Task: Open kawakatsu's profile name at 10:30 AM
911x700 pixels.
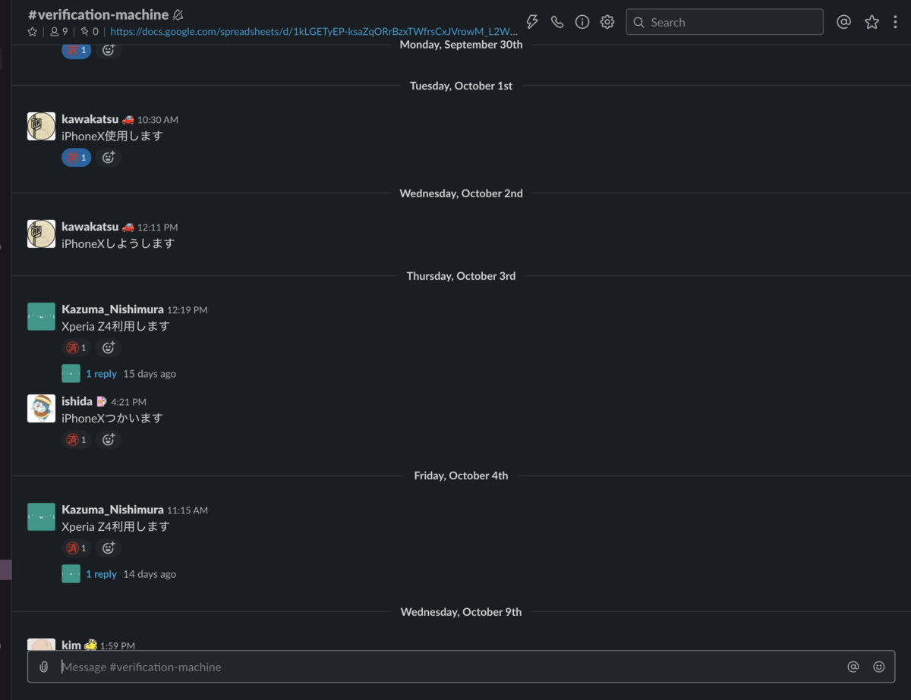Action: click(x=90, y=120)
